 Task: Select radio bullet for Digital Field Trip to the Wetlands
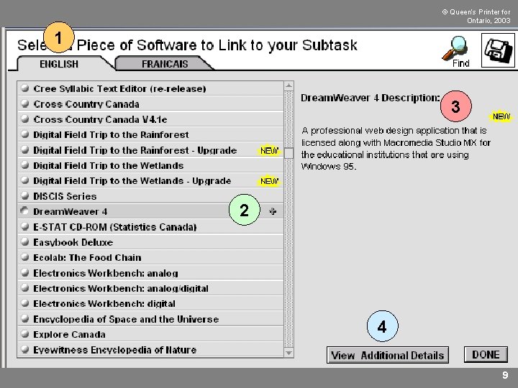coord(24,165)
